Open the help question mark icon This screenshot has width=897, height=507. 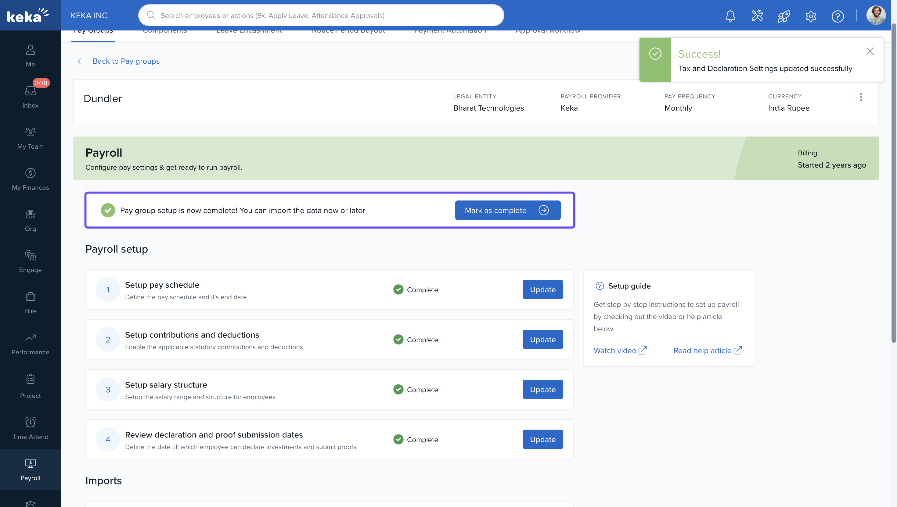pyautogui.click(x=838, y=16)
